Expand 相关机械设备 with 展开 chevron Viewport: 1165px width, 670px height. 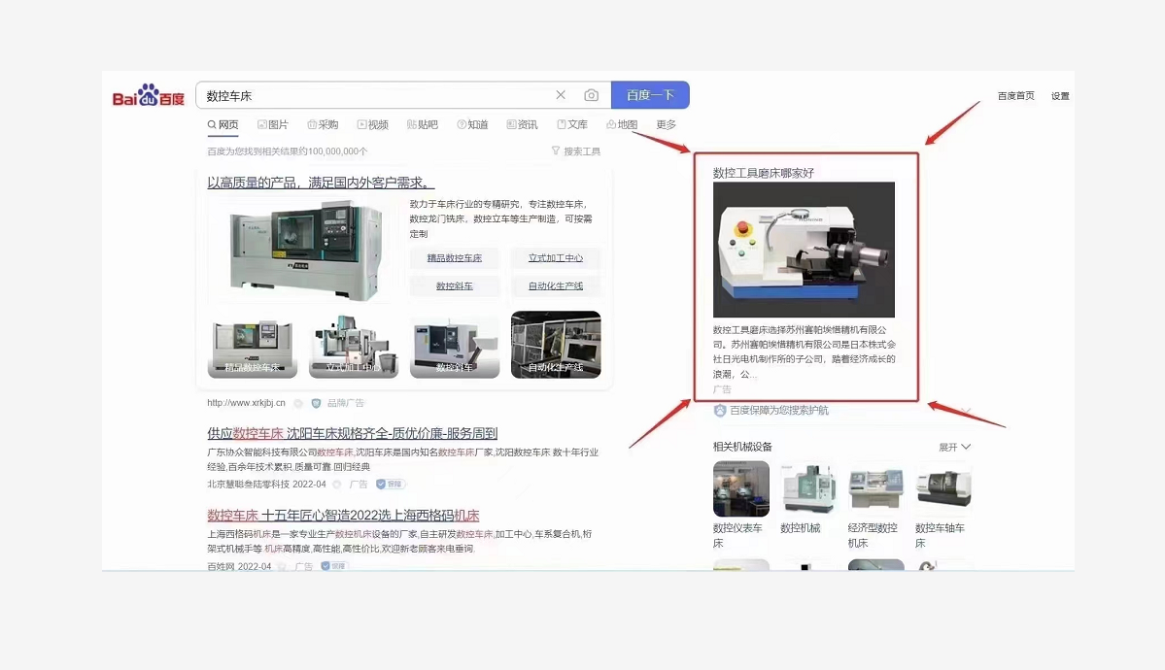pos(955,448)
